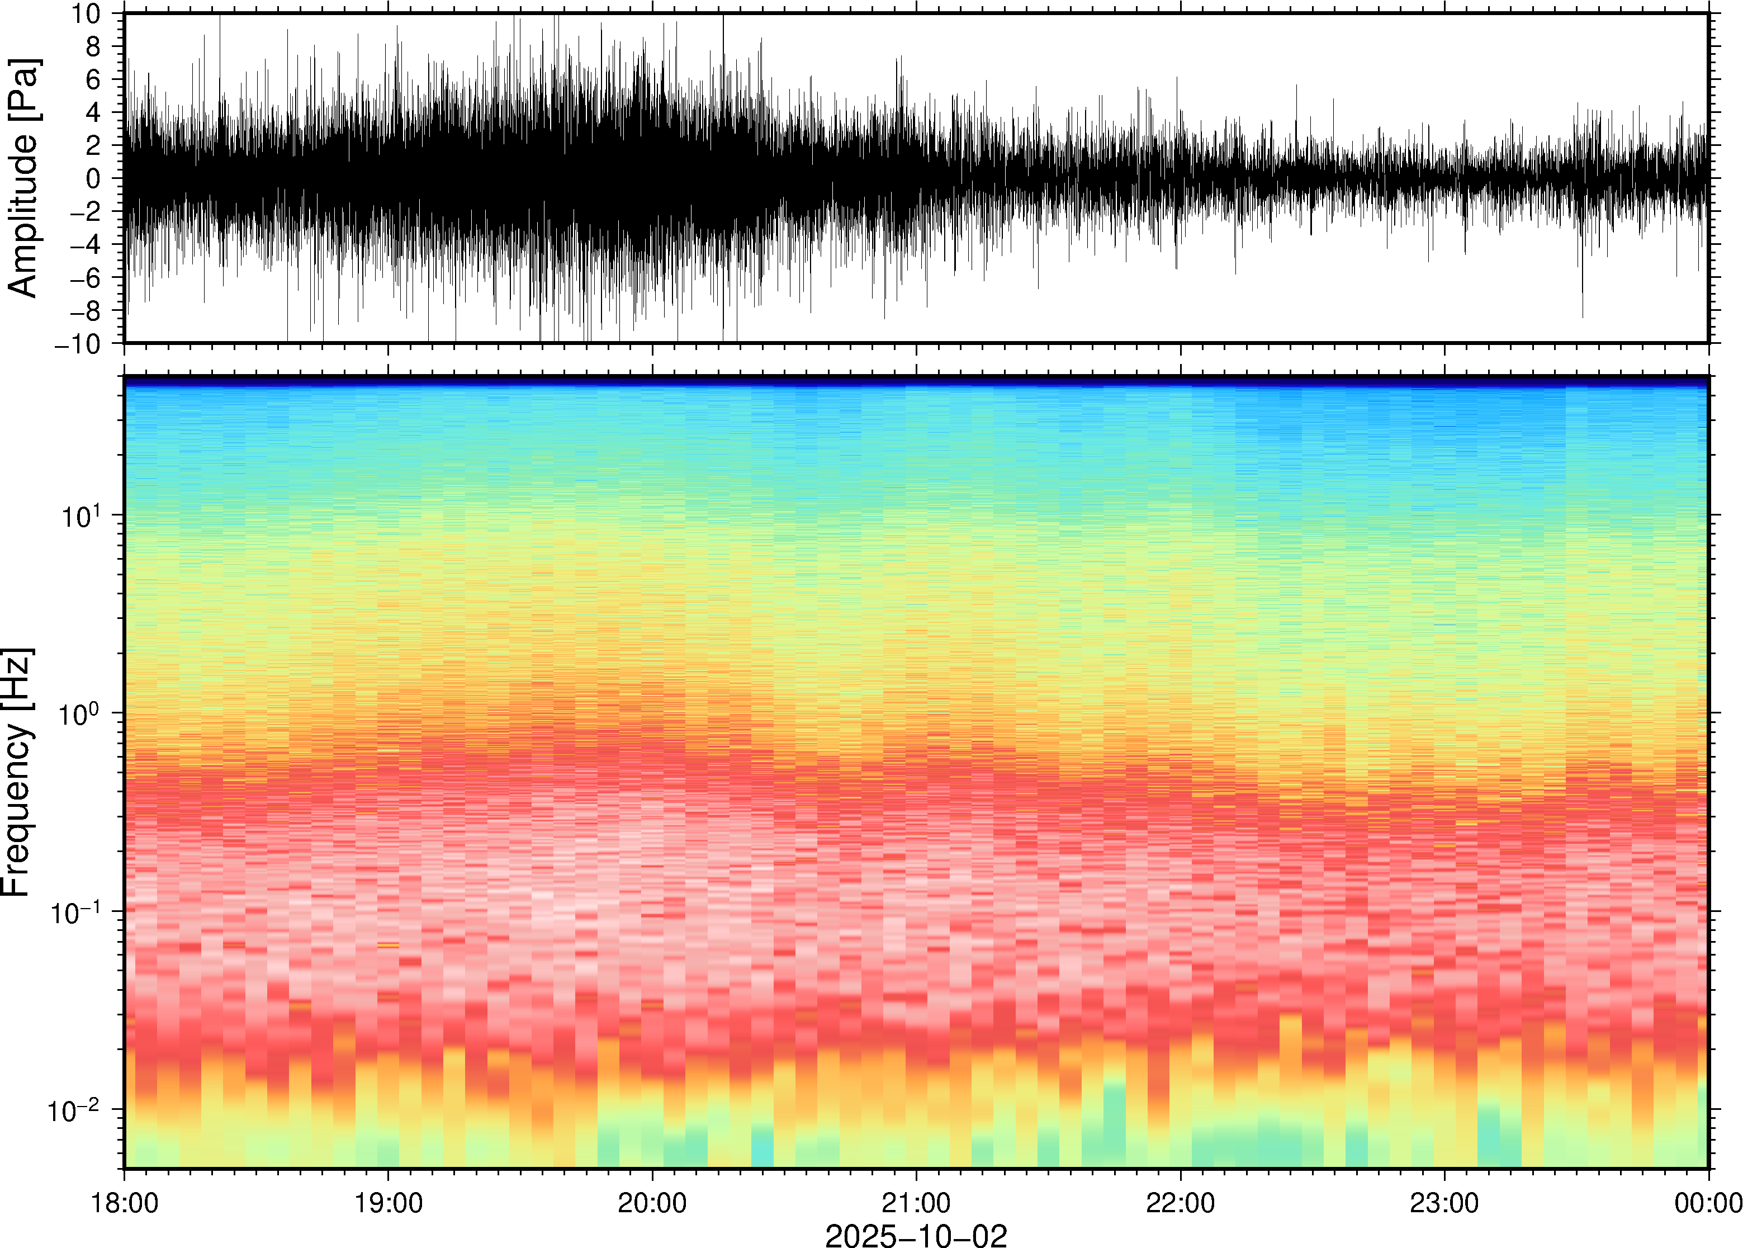Image resolution: width=1743 pixels, height=1248 pixels.
Task: Click the 6 amplitude tick label
Action: tap(94, 80)
